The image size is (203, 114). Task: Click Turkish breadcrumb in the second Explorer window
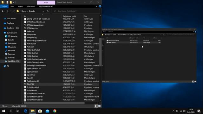tap(114, 35)
